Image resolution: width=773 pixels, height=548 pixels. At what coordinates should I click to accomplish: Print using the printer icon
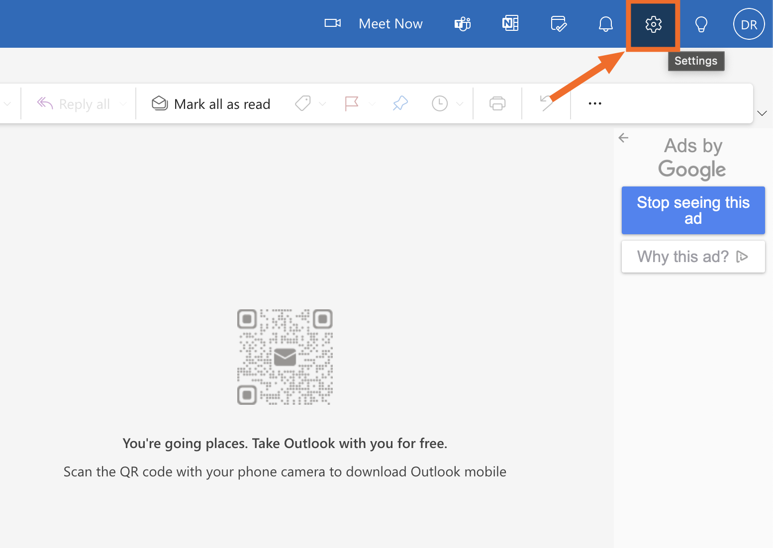click(497, 103)
